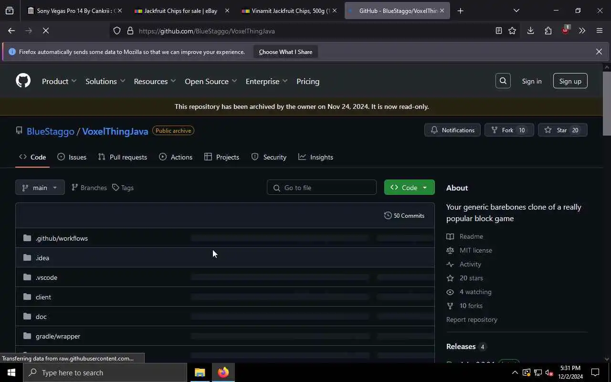Image resolution: width=611 pixels, height=382 pixels.
Task: Bookmark this page with the star icon
Action: [x=512, y=31]
